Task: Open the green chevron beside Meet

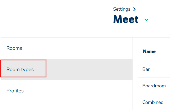Action: (x=146, y=20)
